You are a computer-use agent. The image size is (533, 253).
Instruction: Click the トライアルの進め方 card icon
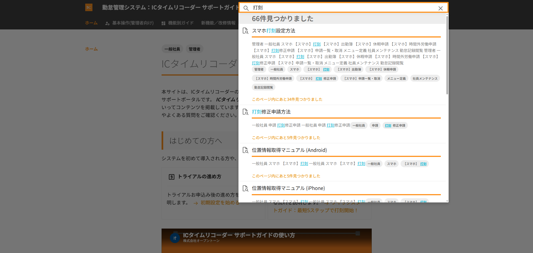(172, 177)
